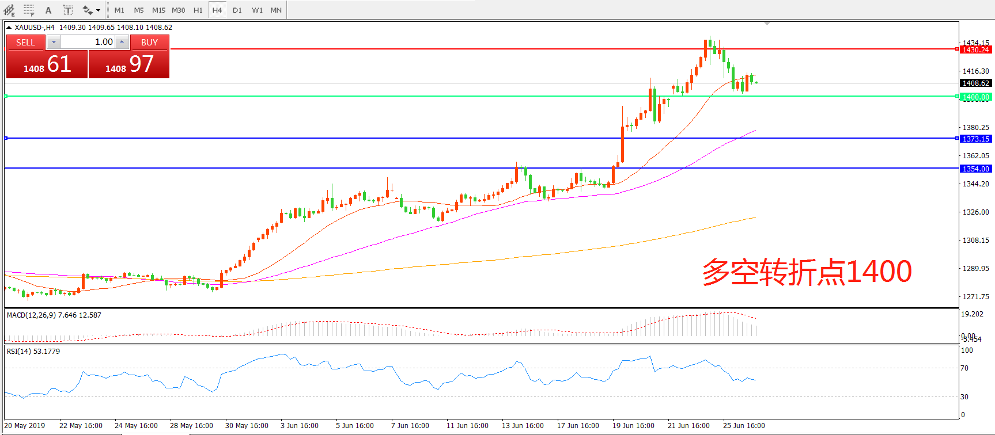This screenshot has width=995, height=435.
Task: Increase lot volume with up arrow
Action: pyautogui.click(x=122, y=42)
